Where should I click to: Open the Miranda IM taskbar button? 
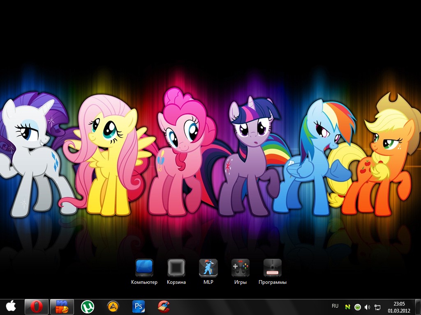point(62,307)
